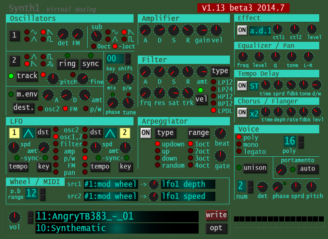Toggle the Effect ON switch
328x239 pixels.
click(x=242, y=30)
